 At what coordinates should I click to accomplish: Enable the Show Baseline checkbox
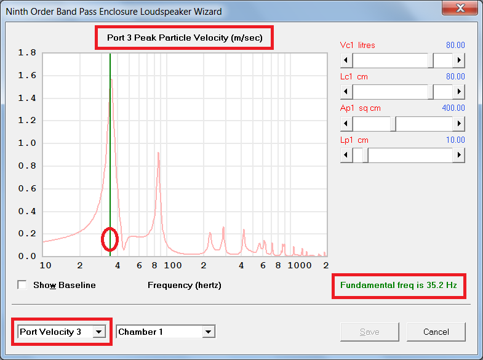coord(22,285)
